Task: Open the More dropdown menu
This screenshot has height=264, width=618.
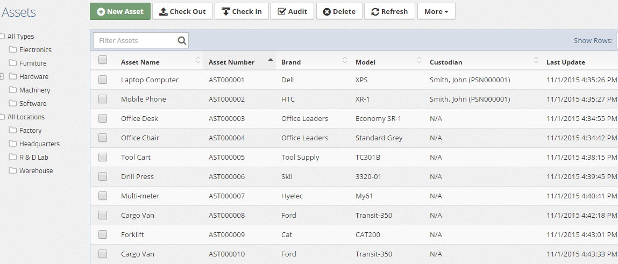Action: [x=436, y=11]
